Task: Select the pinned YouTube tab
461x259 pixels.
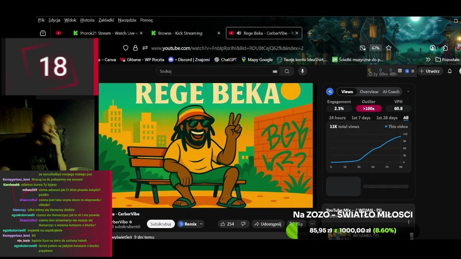Action: coord(58,33)
